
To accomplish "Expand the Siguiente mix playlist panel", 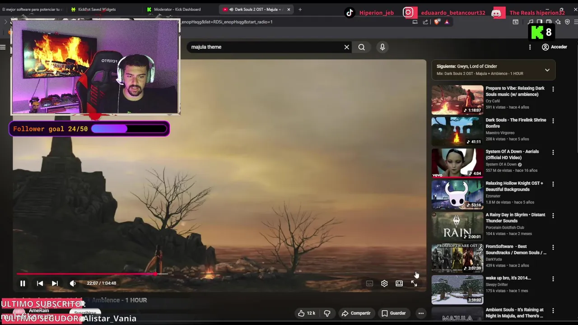I will 547,70.
